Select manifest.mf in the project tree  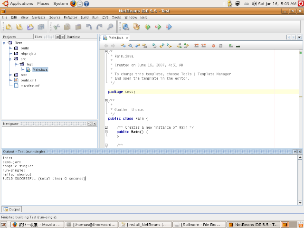(x=30, y=85)
